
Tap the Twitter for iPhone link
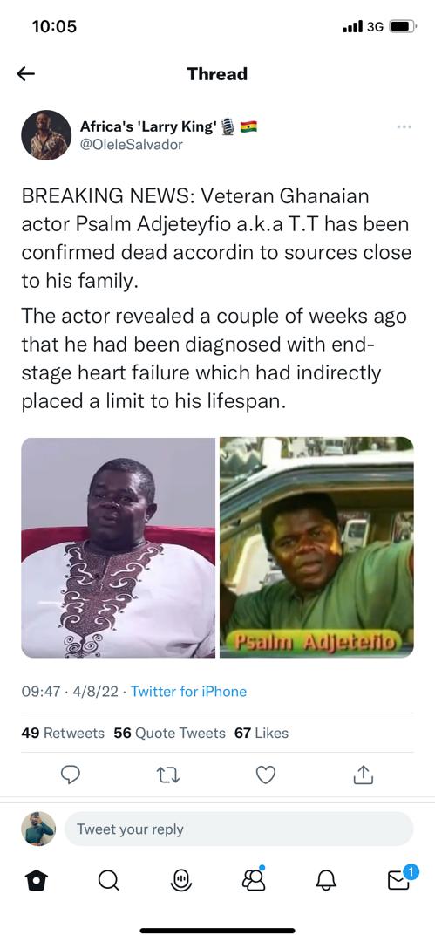[188, 692]
